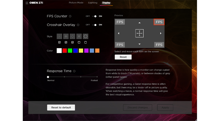Uncheck the dotted-circle style checkbox
This screenshot has height=121, width=220.
coord(73,42)
